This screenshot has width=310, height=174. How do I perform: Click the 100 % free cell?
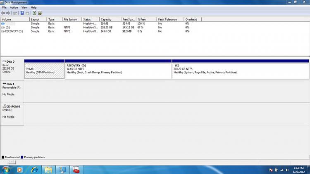click(141, 24)
